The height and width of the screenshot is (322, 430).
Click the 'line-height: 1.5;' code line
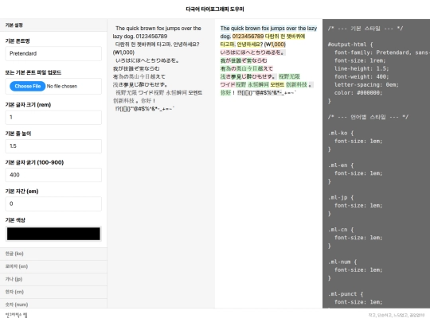tap(362, 68)
